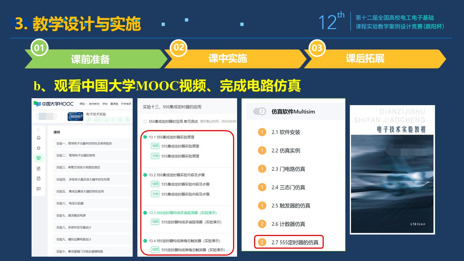The image size is (464, 261).
Task: Click the 电子技术实验 course thumbnail image
Action: point(75,116)
